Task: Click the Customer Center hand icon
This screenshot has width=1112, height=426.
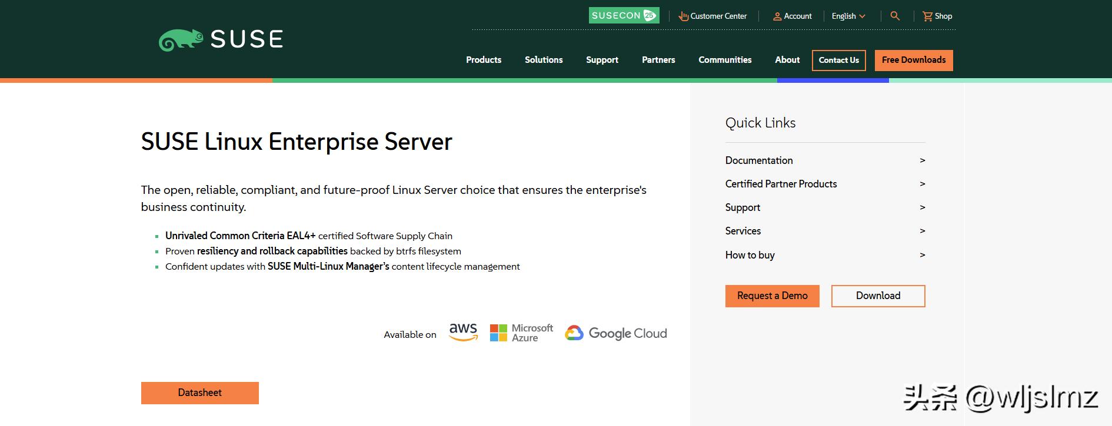Action: click(683, 16)
